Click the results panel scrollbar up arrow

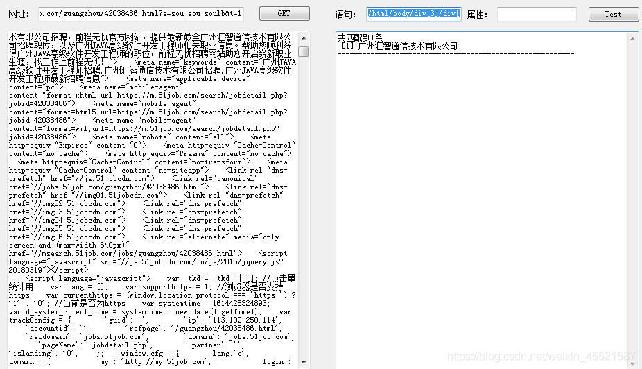(632, 39)
